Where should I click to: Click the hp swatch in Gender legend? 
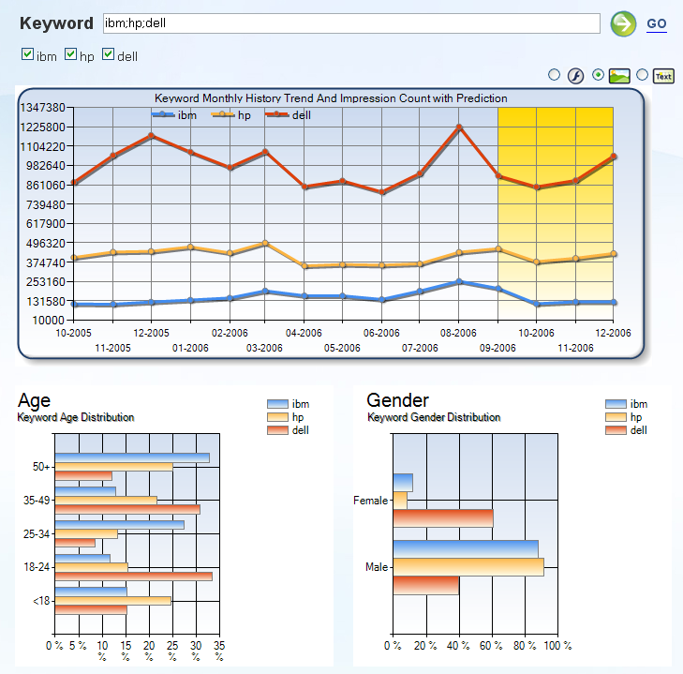pyautogui.click(x=616, y=417)
